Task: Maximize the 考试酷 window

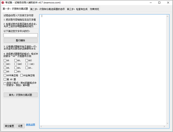Action: (x=159, y=3)
